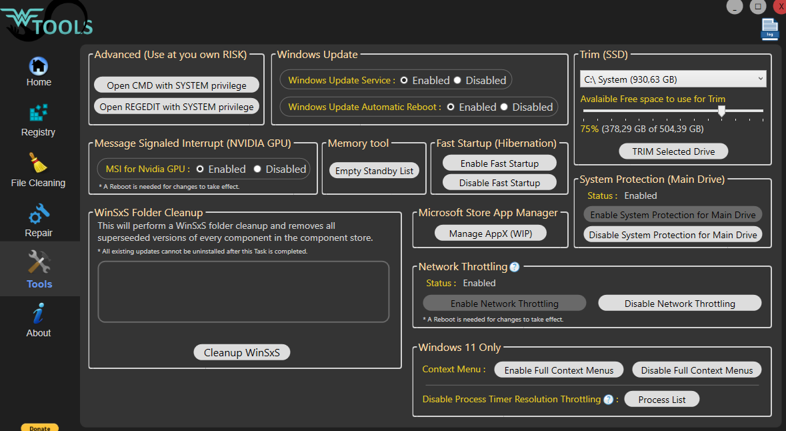The width and height of the screenshot is (786, 431).
Task: Click the Network Throttling Status Enabled text
Action: 479,283
